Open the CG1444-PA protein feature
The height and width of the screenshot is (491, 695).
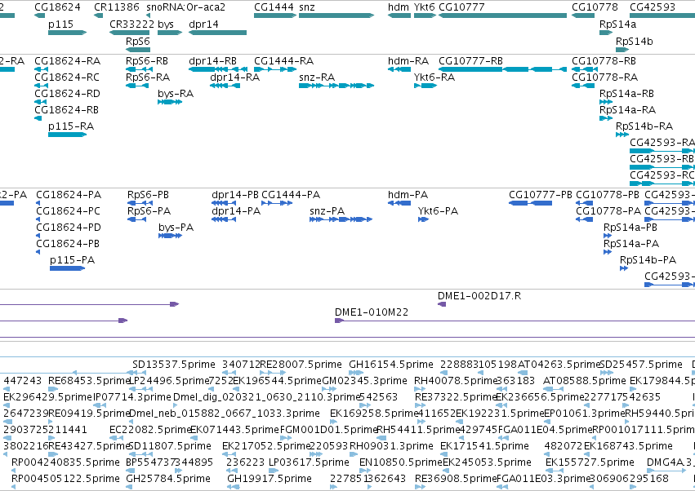(277, 203)
